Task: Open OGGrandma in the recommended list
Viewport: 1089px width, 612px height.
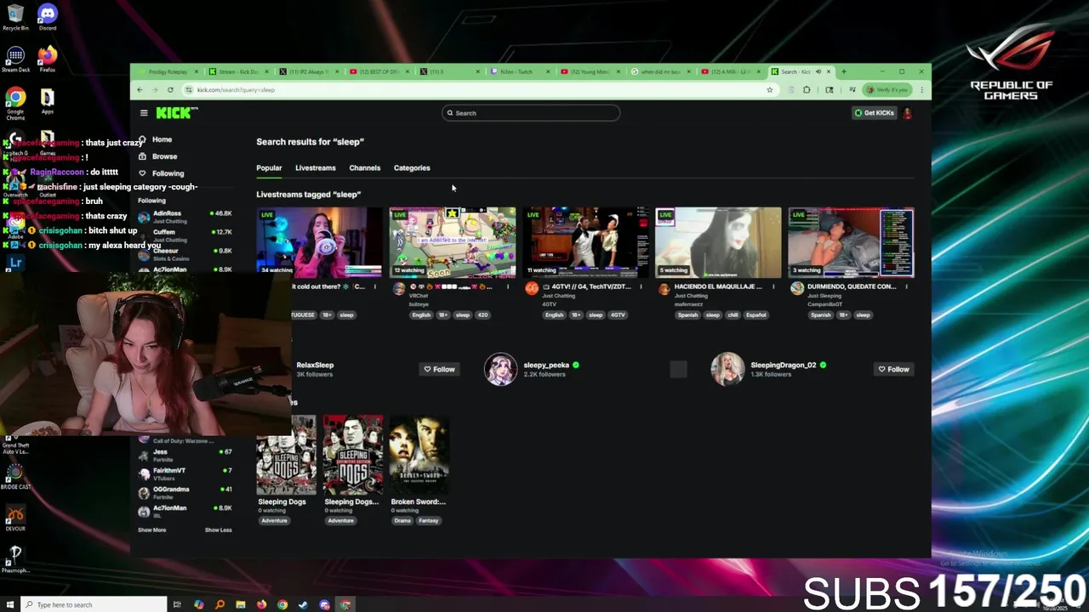Action: [185, 493]
